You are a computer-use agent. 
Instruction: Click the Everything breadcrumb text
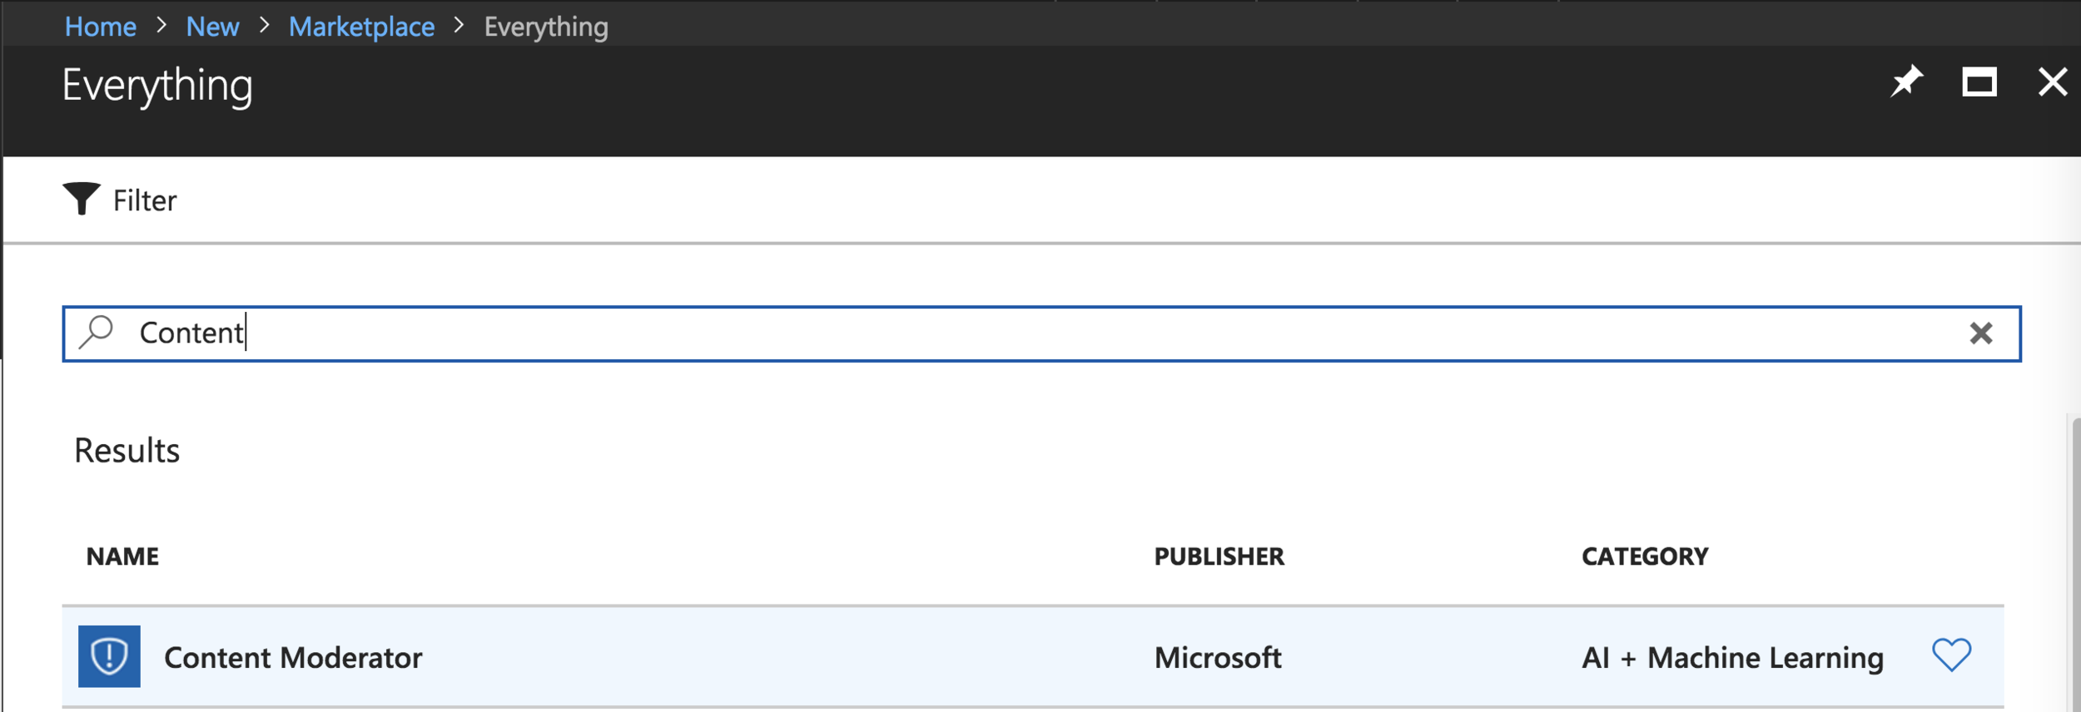click(546, 27)
